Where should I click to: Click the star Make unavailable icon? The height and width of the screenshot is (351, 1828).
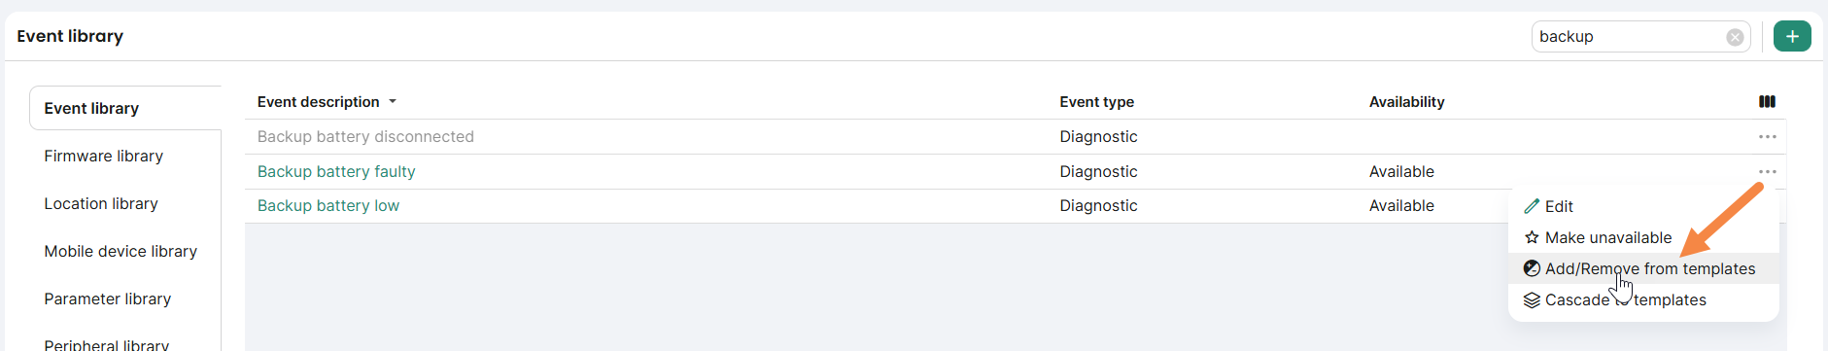(1532, 237)
